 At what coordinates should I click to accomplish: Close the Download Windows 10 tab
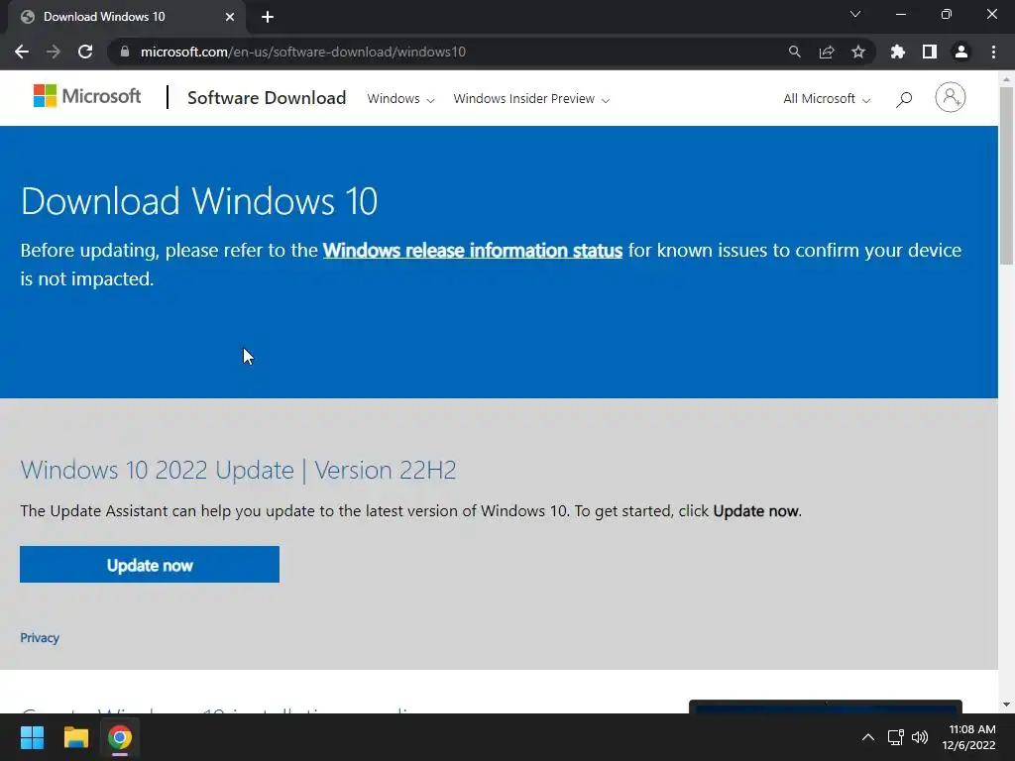(x=230, y=17)
